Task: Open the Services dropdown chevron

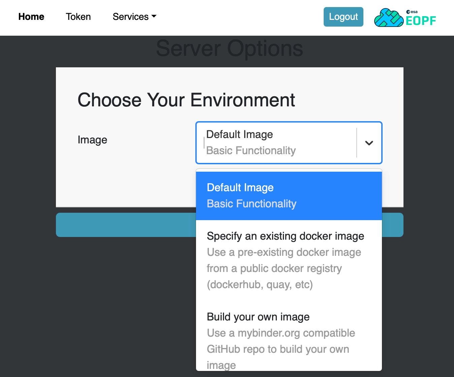Action: tap(155, 16)
